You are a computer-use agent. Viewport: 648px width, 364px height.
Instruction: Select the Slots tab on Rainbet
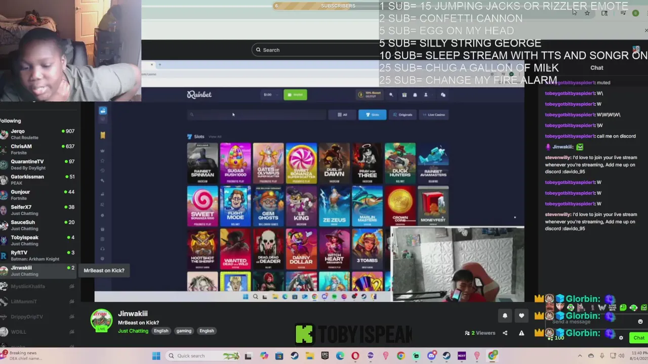point(372,115)
